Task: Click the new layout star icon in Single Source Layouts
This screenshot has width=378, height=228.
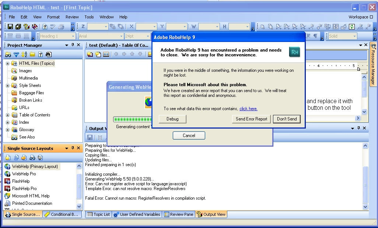Action: (8, 158)
